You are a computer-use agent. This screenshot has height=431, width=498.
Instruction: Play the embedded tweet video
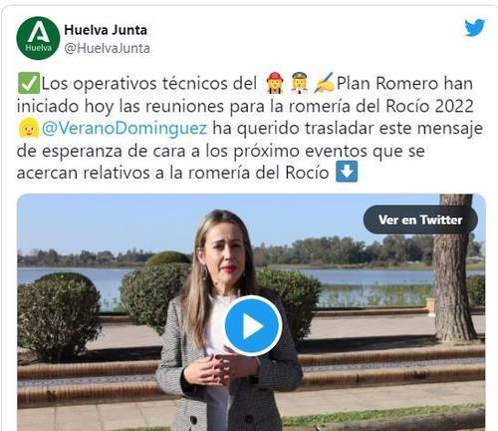pyautogui.click(x=253, y=326)
